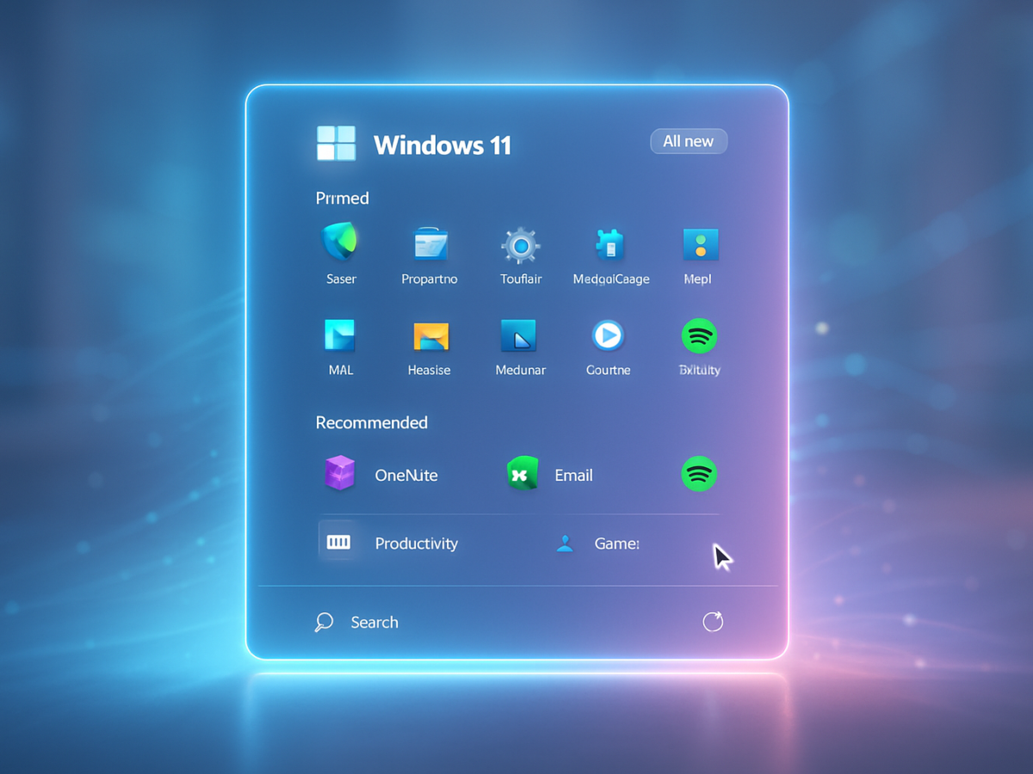Click the Search magnifier icon
Viewport: 1033px width, 774px height.
click(x=324, y=622)
